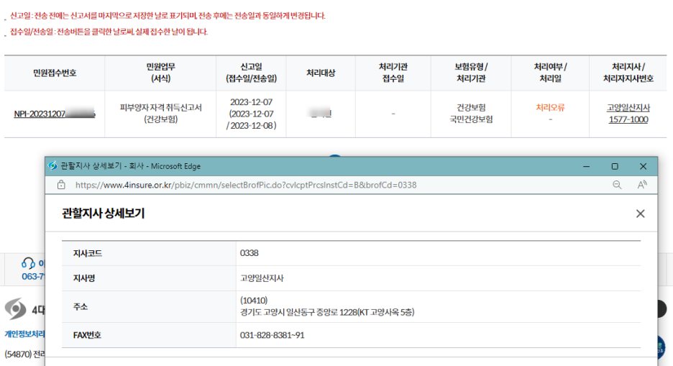Select the address 경기도 고양시 일산동구 중앙로 1228
This screenshot has height=366, width=673.
(x=327, y=312)
